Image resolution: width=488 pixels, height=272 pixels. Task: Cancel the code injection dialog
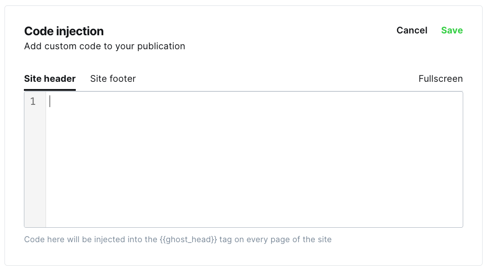pyautogui.click(x=412, y=30)
